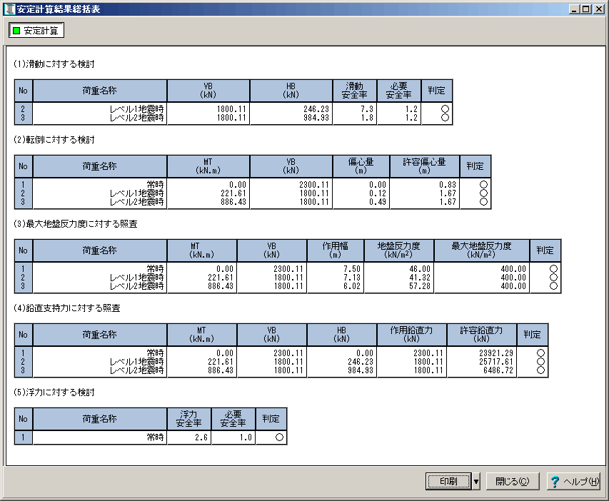Image resolution: width=609 pixels, height=501 pixels.
Task: Click ground reaction value 41.32
Action: coord(420,278)
